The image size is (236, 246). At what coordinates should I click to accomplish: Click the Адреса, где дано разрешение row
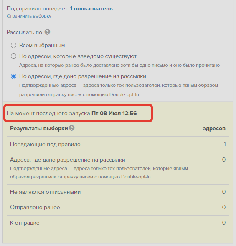coord(118,168)
